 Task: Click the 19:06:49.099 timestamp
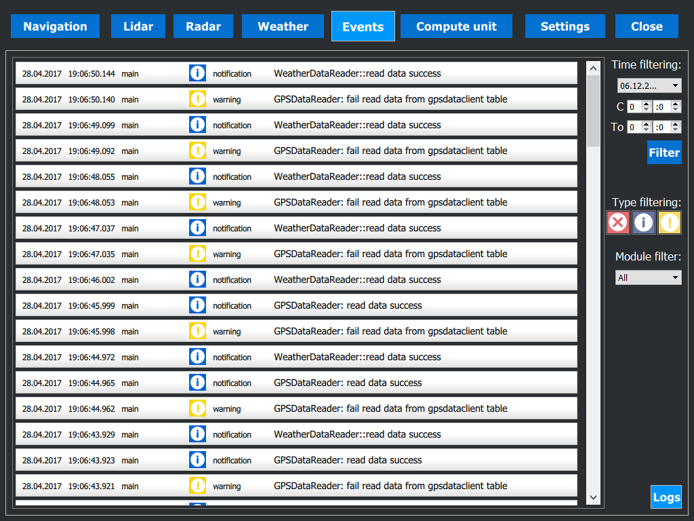91,126
